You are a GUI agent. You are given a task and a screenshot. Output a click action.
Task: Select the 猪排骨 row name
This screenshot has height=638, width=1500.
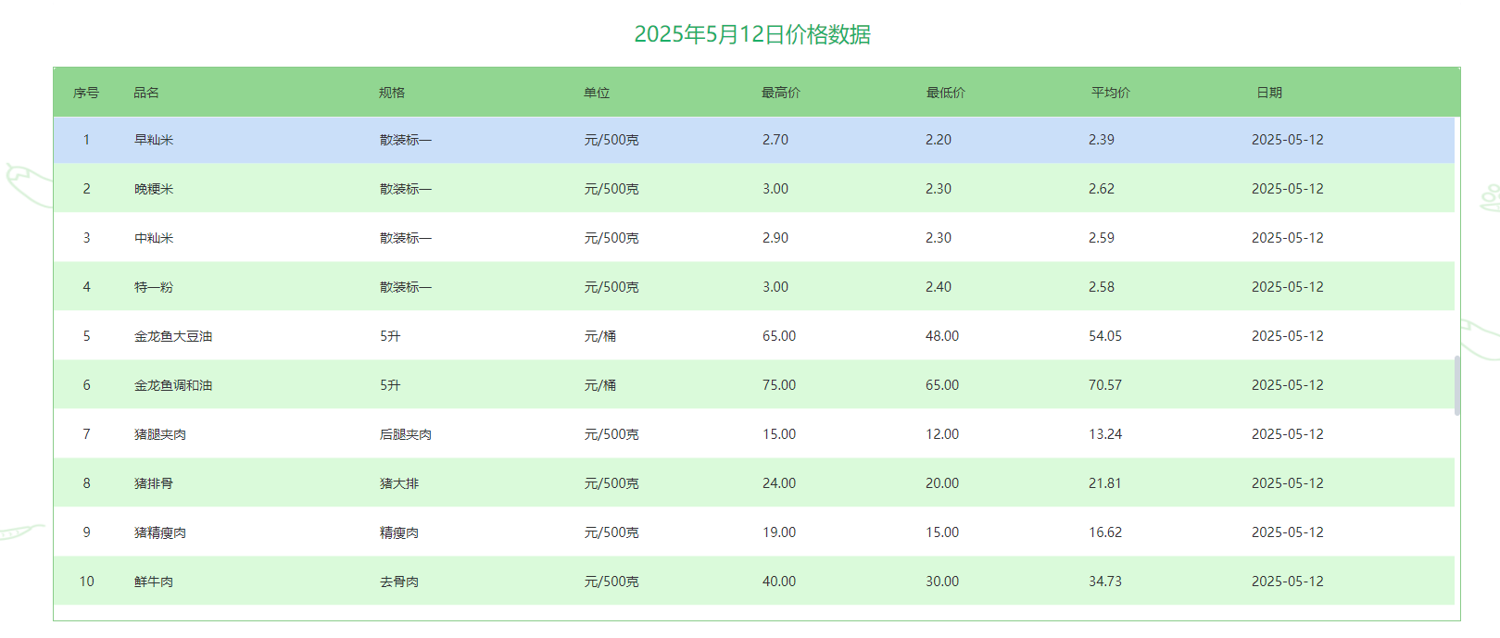point(154,483)
